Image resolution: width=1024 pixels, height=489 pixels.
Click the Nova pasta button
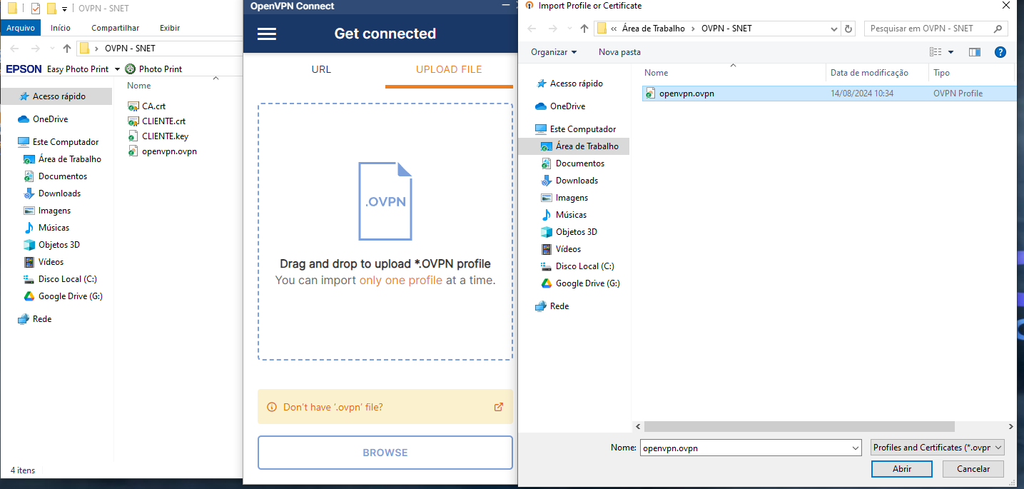coord(619,52)
